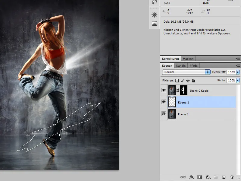Select the layer named "Ebene 0 Kopie"
Viewport: 241px width, 181px height.
pyautogui.click(x=199, y=91)
